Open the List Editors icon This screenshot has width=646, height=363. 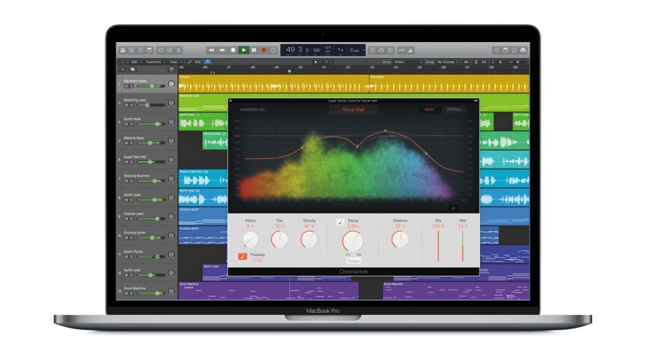496,50
